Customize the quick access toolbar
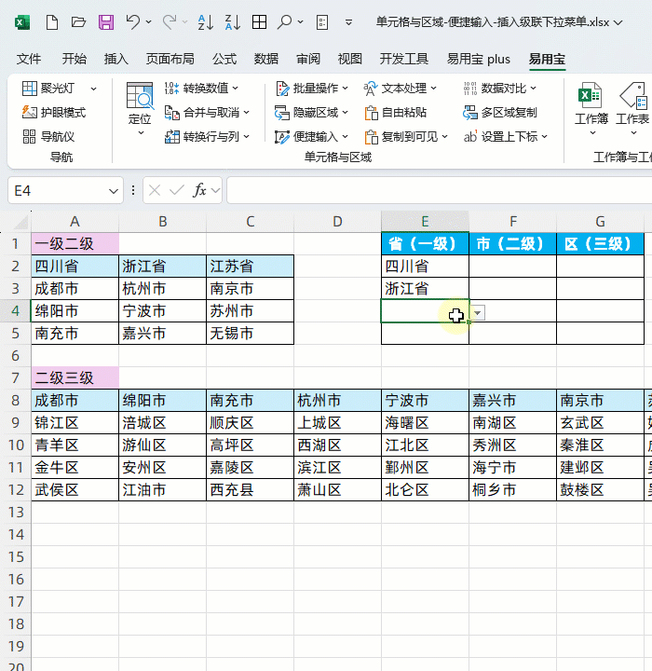The height and width of the screenshot is (671, 652). point(348,22)
